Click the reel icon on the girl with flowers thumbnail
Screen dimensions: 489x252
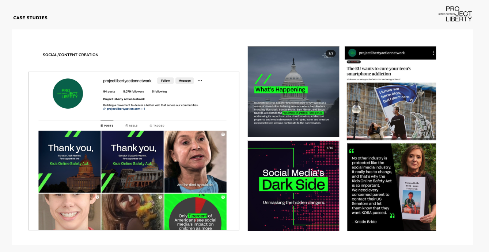pos(160,197)
